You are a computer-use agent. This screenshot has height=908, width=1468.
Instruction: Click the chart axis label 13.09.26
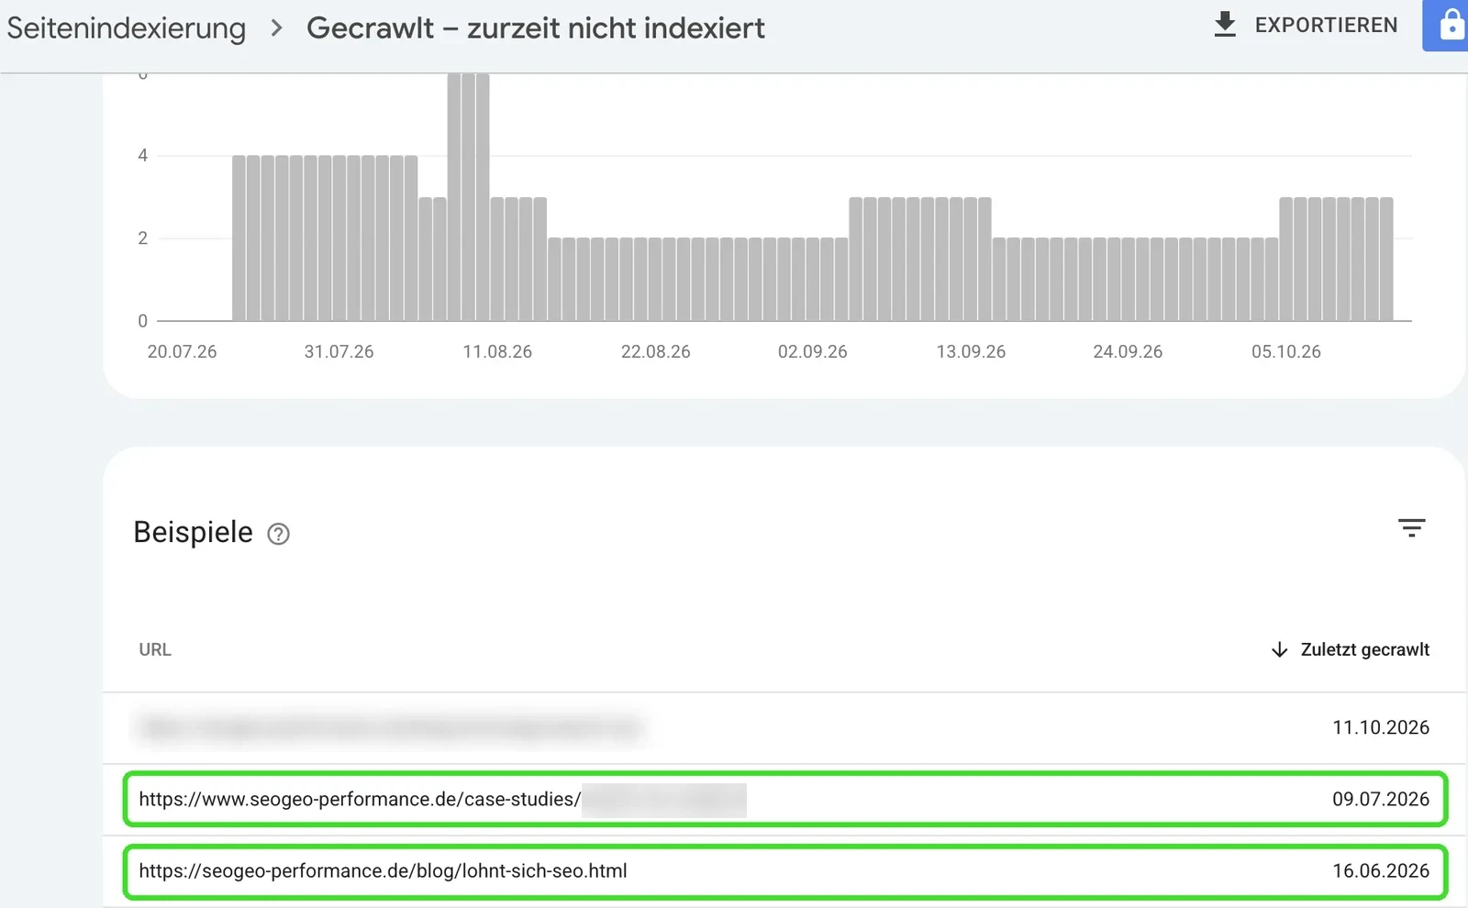point(971,351)
